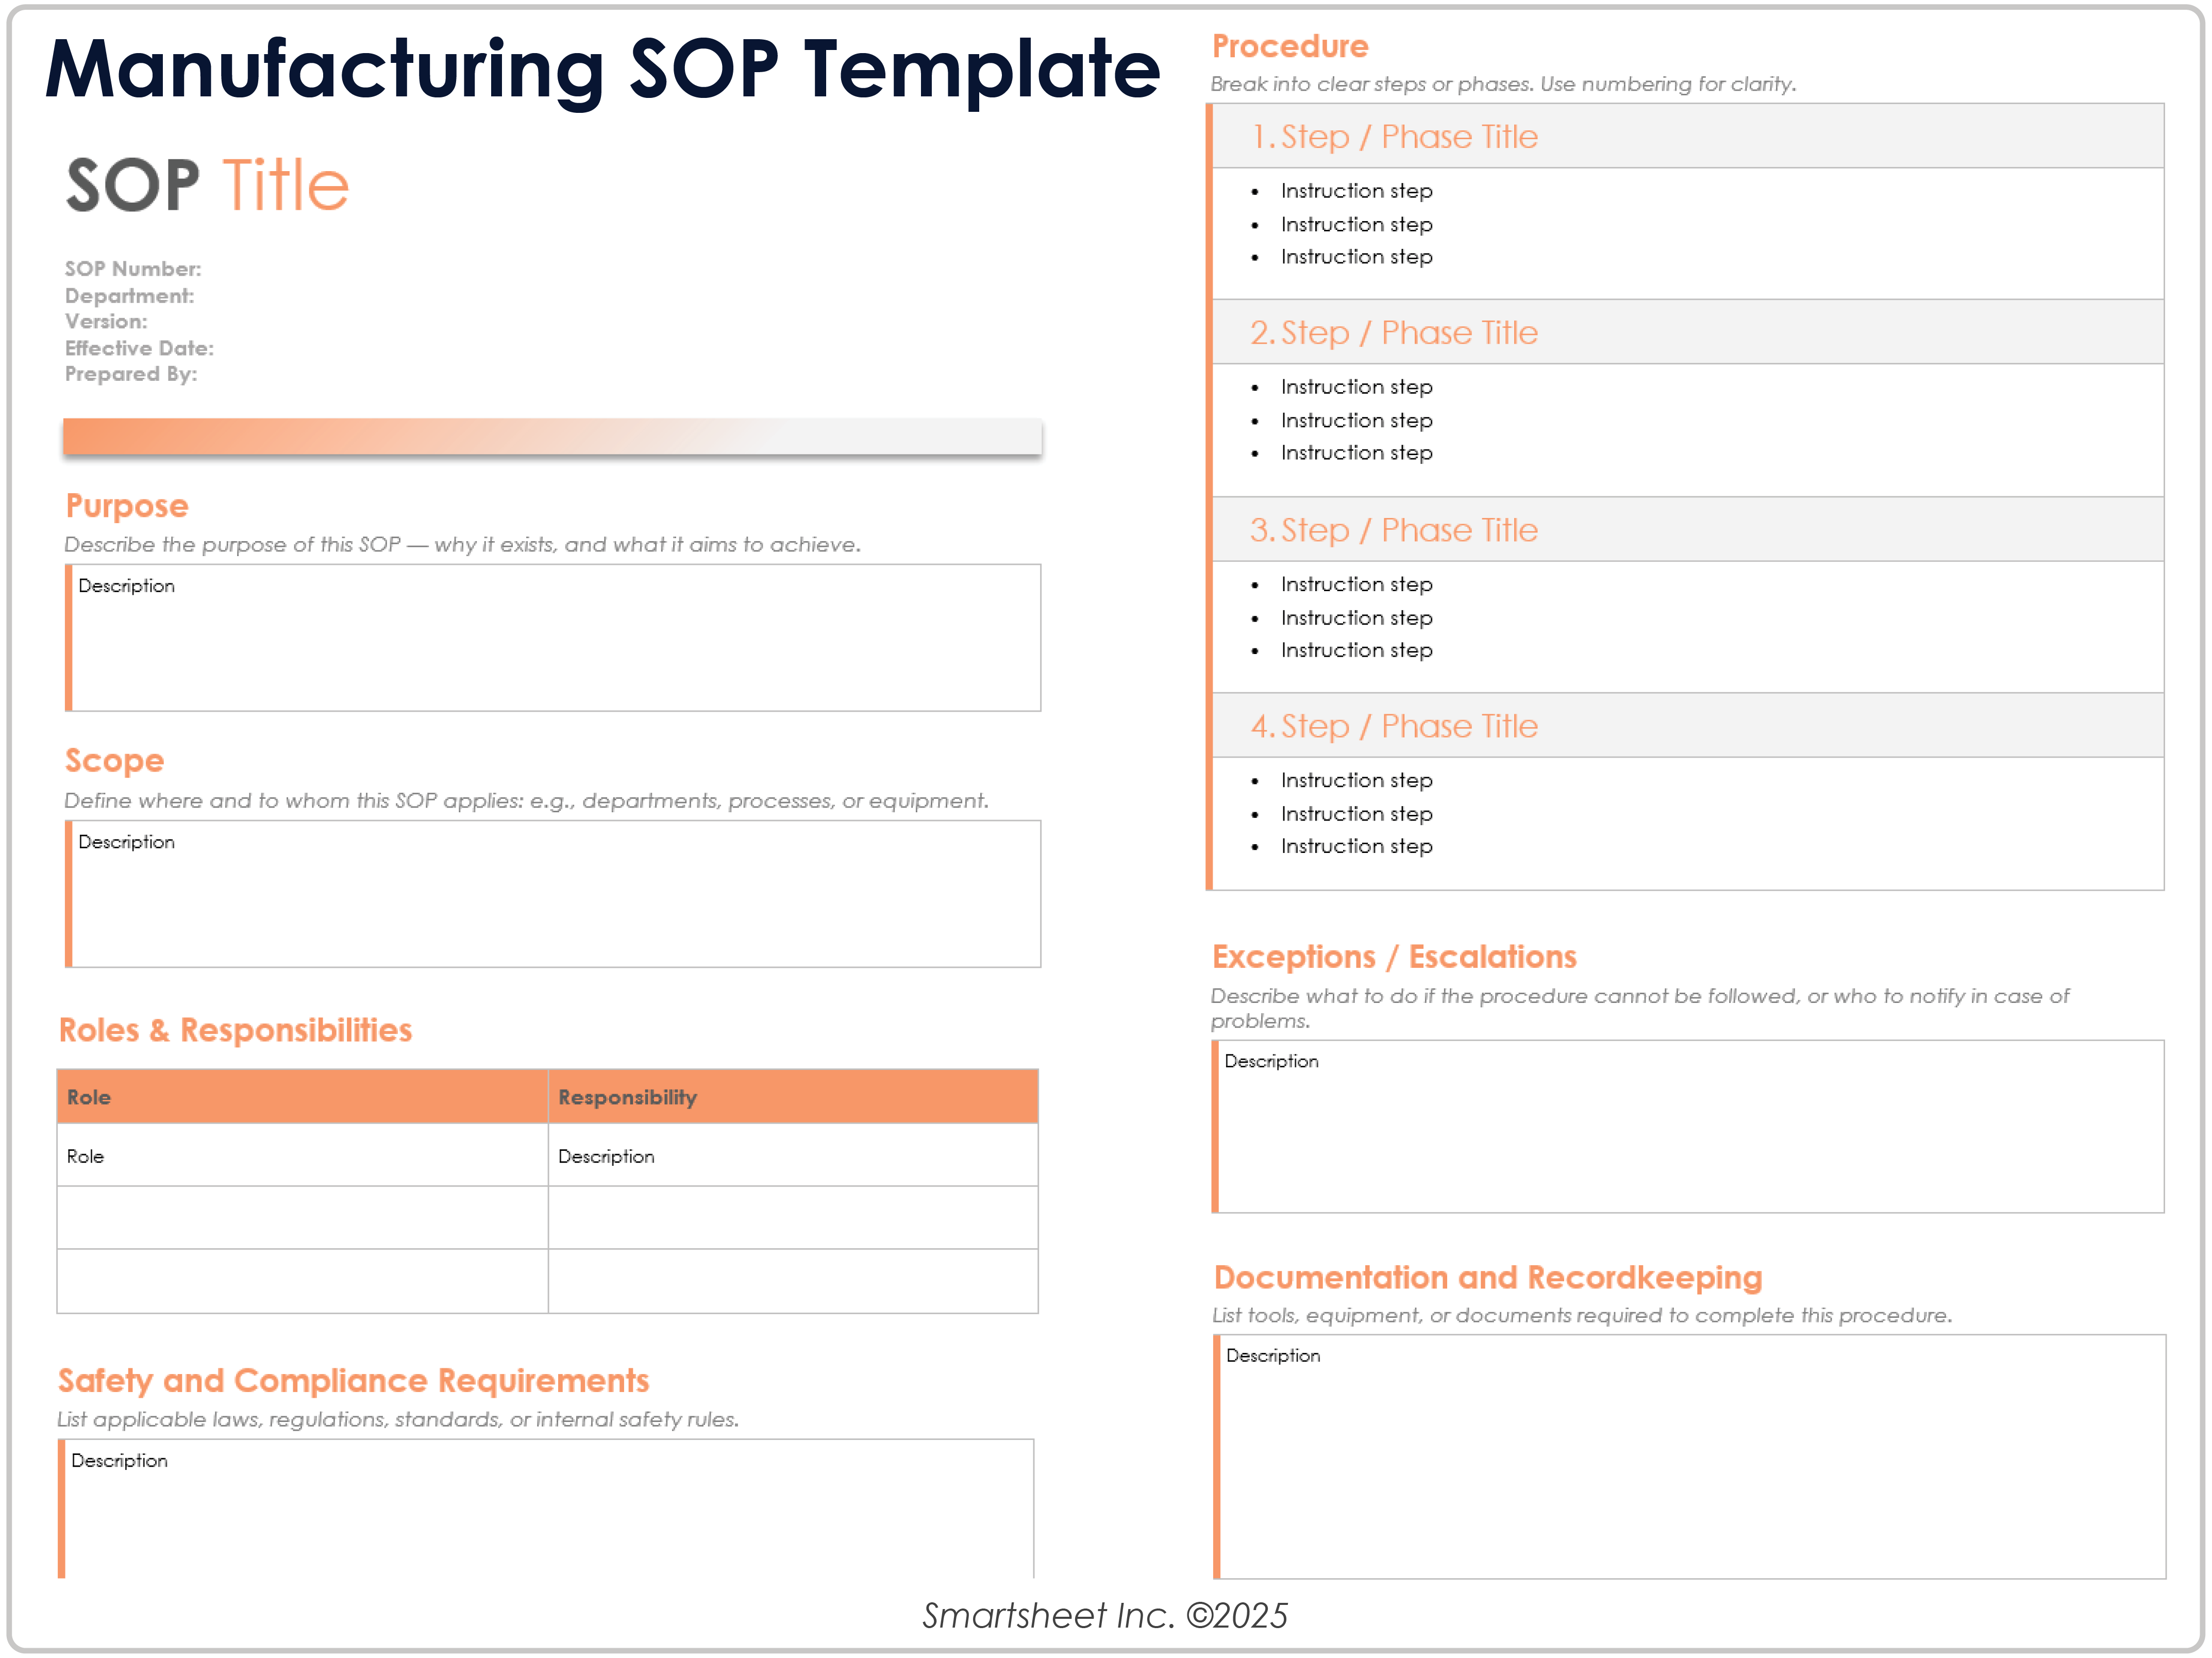
Task: Select the Responsibility column header
Action: (627, 1096)
